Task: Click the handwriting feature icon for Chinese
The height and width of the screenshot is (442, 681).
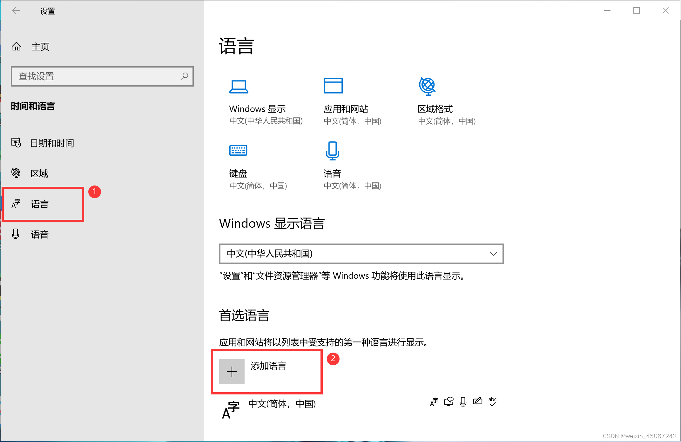Action: [x=477, y=401]
